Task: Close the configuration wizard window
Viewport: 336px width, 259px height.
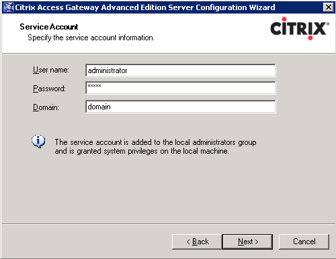Action: click(329, 7)
